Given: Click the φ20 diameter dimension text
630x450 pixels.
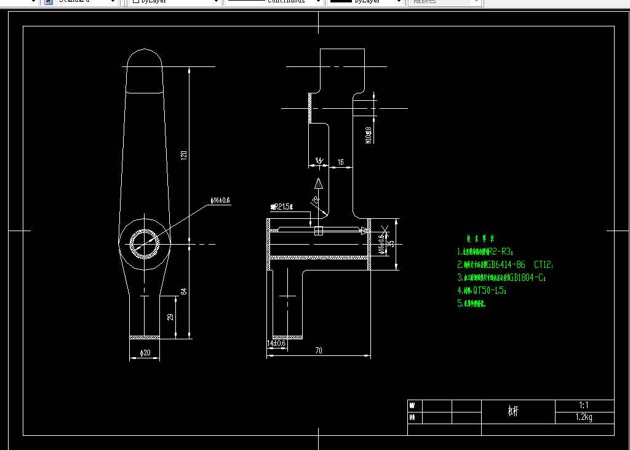Looking at the screenshot, I should click(145, 352).
